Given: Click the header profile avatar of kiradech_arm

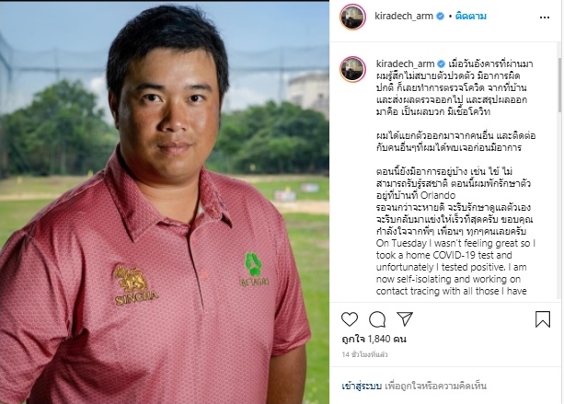Looking at the screenshot, I should (x=353, y=17).
